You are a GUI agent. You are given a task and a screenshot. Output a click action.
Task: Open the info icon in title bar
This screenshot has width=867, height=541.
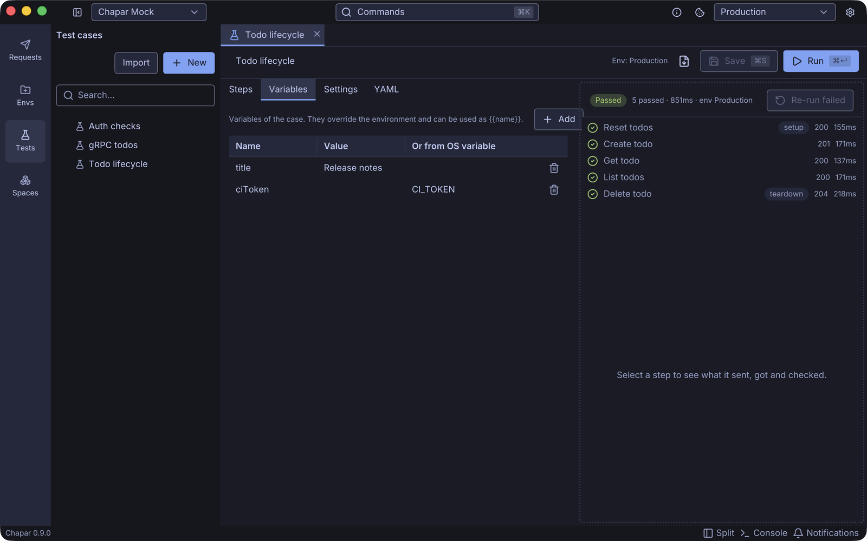coord(677,12)
